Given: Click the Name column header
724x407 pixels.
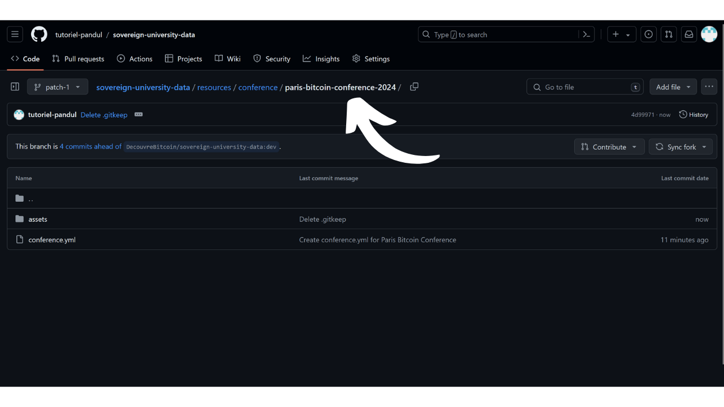Looking at the screenshot, I should click(24, 178).
